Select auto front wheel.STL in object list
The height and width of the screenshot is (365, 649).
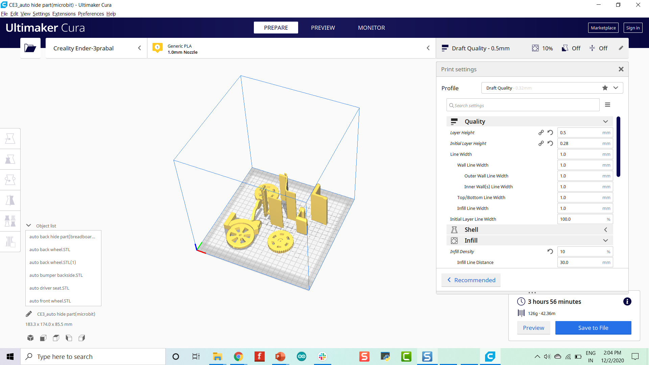tap(50, 301)
